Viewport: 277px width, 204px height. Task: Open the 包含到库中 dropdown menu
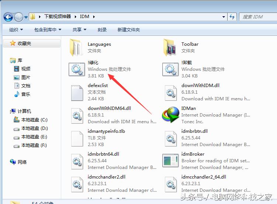pos(48,30)
